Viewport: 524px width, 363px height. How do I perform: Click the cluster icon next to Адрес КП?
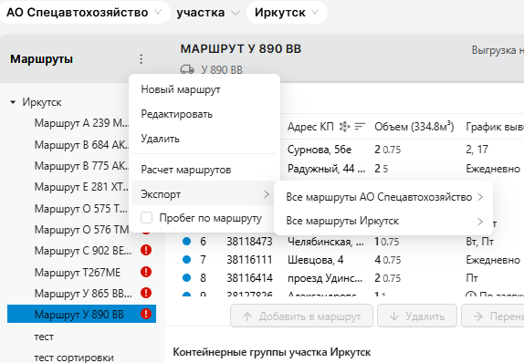(x=344, y=127)
